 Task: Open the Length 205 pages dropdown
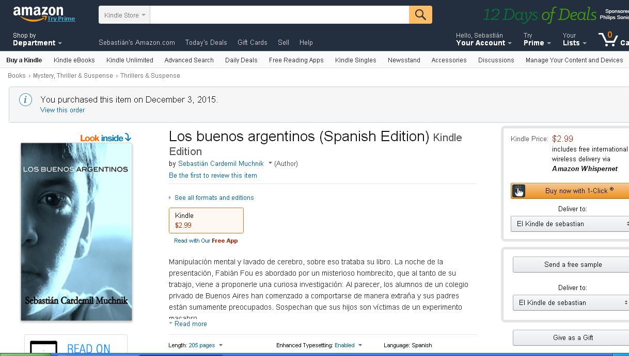205,345
